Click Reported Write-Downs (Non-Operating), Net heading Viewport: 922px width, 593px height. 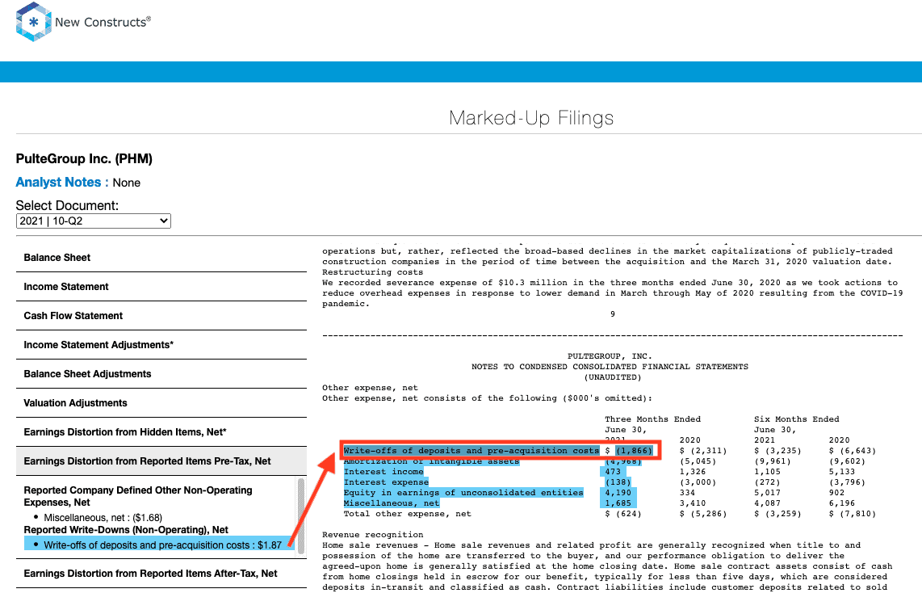(126, 530)
